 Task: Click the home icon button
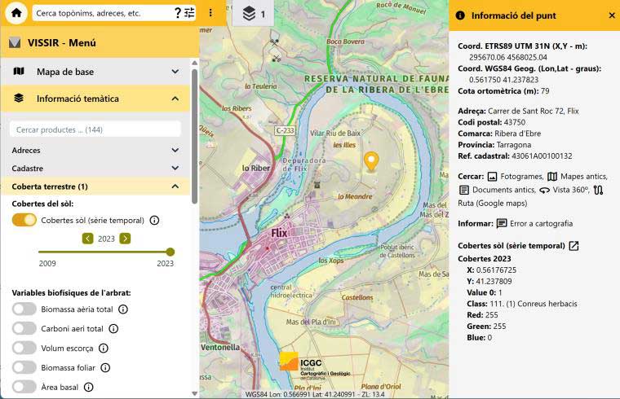click(15, 13)
